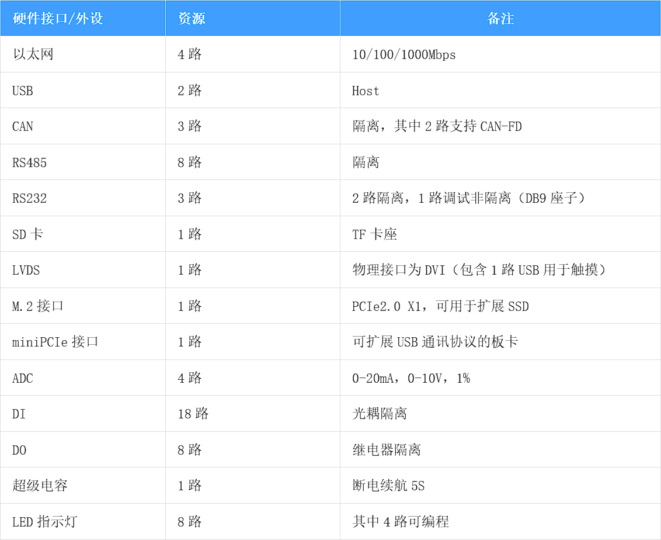
Task: Select the SD 卡 cell
Action: coord(27,234)
